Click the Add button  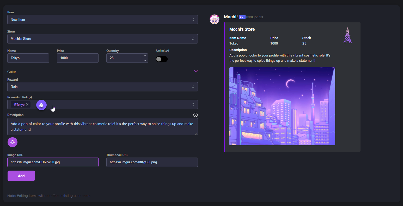click(x=21, y=176)
